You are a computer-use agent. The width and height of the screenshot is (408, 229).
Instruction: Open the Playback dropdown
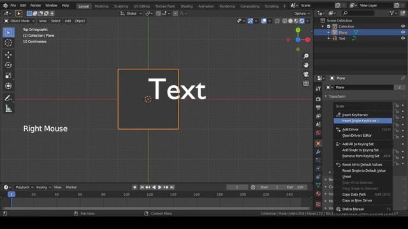coord(24,187)
